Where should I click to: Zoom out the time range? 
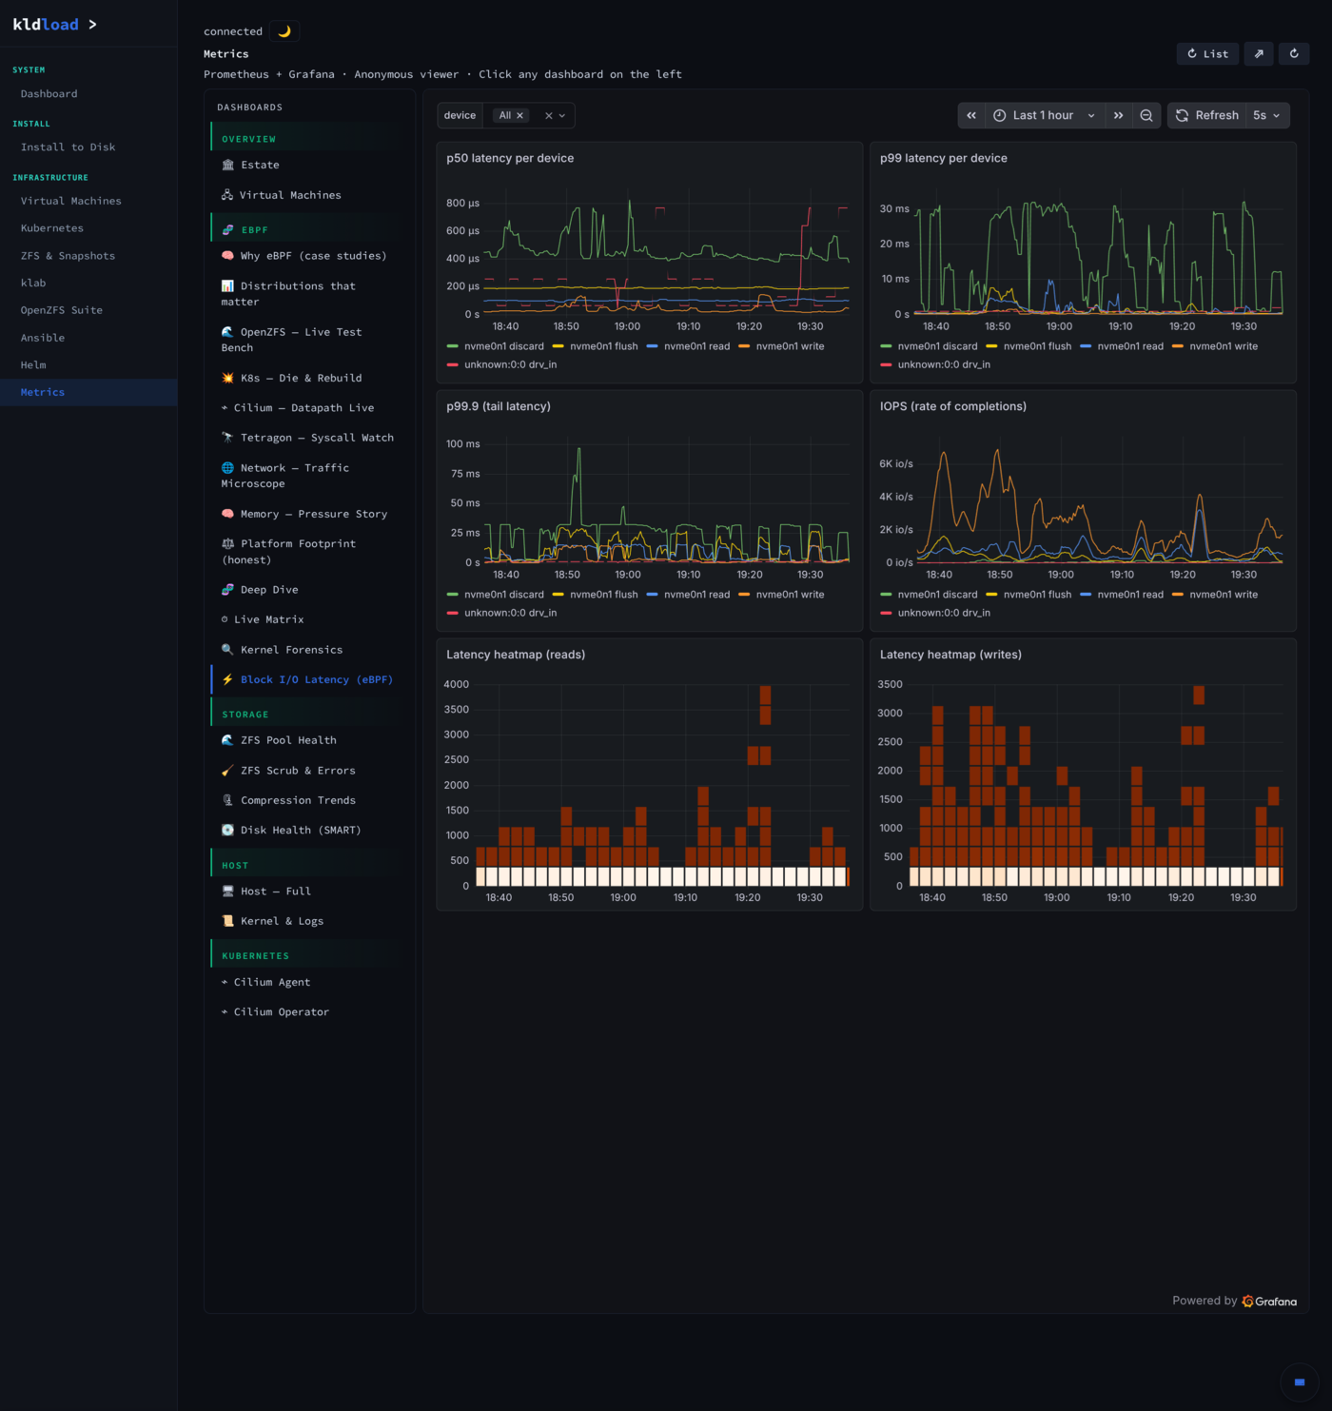[x=1146, y=115]
